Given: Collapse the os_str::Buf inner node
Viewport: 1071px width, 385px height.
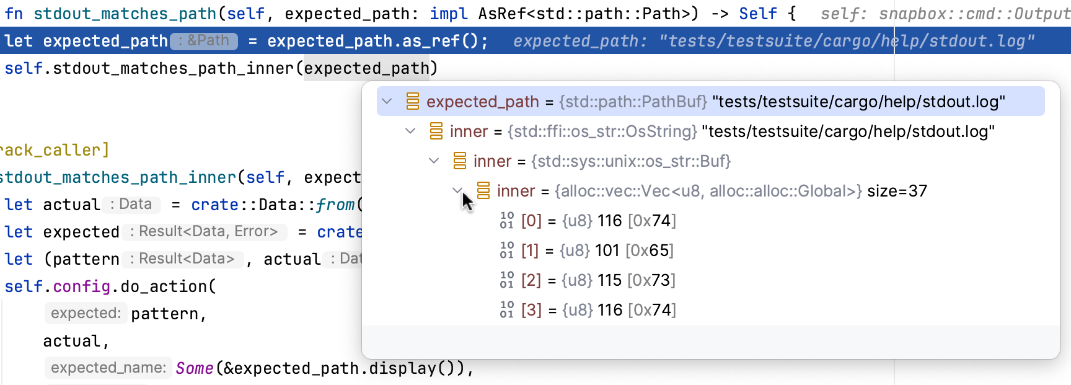Looking at the screenshot, I should coord(434,161).
